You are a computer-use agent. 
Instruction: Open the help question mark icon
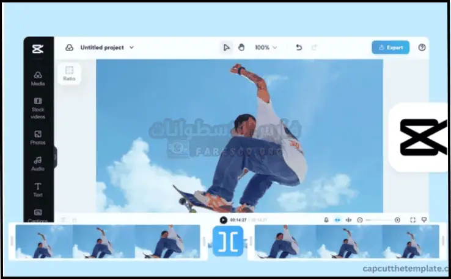coord(422,48)
